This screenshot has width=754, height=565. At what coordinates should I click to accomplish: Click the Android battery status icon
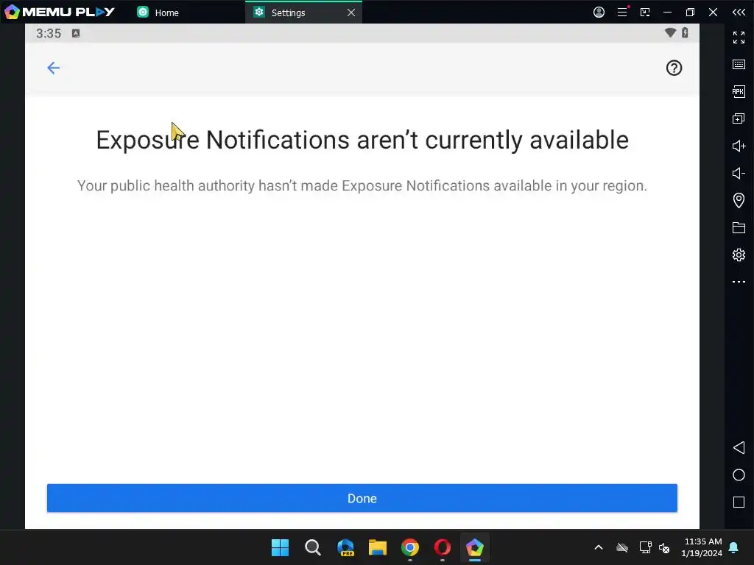tap(685, 32)
